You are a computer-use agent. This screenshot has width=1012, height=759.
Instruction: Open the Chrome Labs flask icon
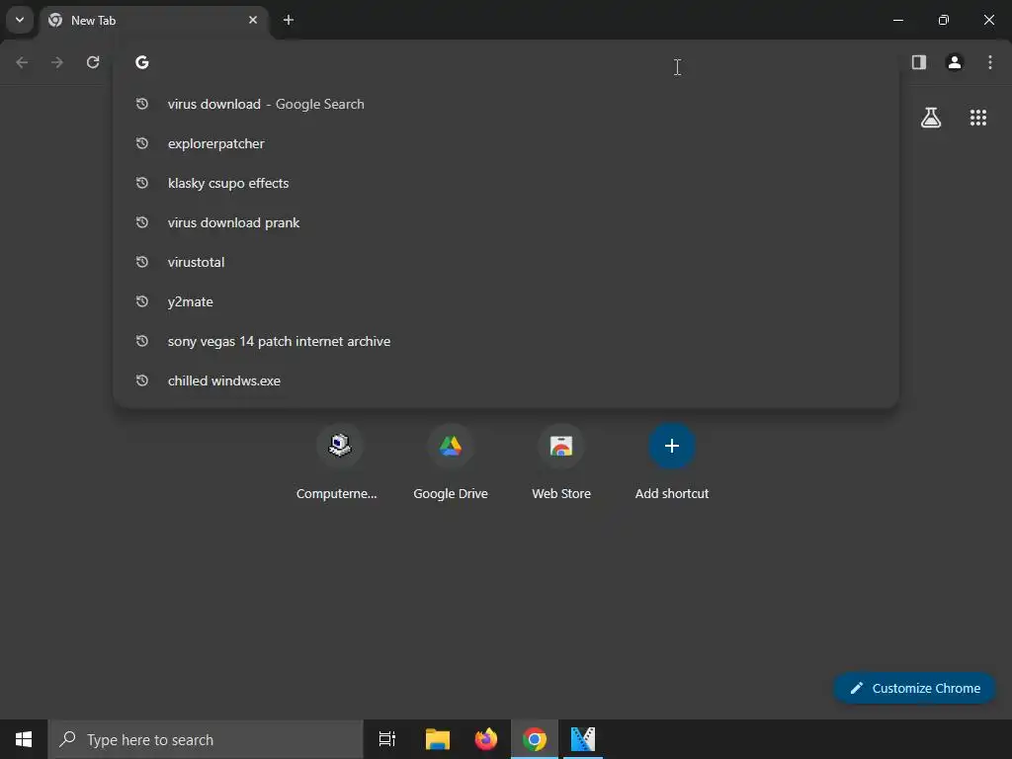pos(931,118)
